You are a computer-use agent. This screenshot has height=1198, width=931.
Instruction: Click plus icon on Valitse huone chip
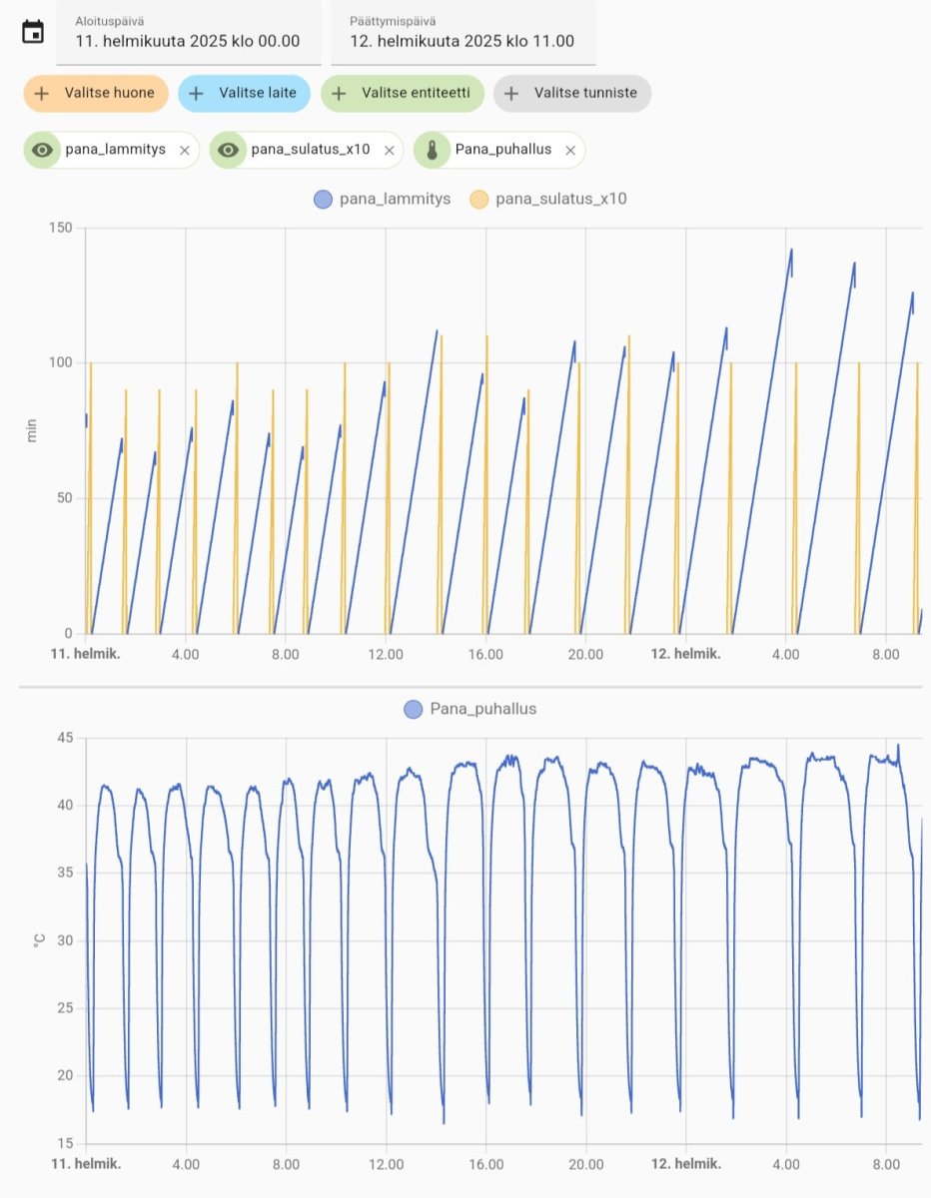(42, 93)
